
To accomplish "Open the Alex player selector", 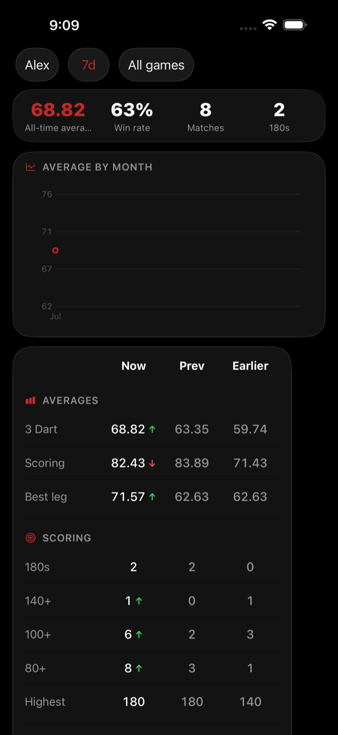I will (x=37, y=65).
